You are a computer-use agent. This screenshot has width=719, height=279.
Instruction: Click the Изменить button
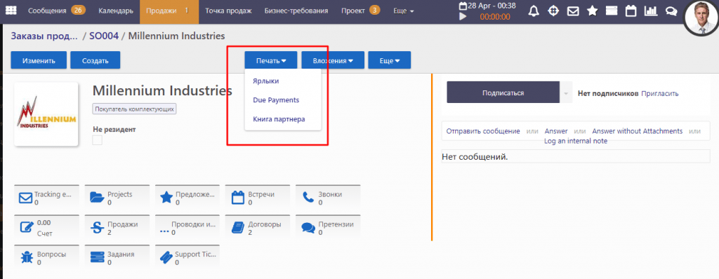(39, 60)
